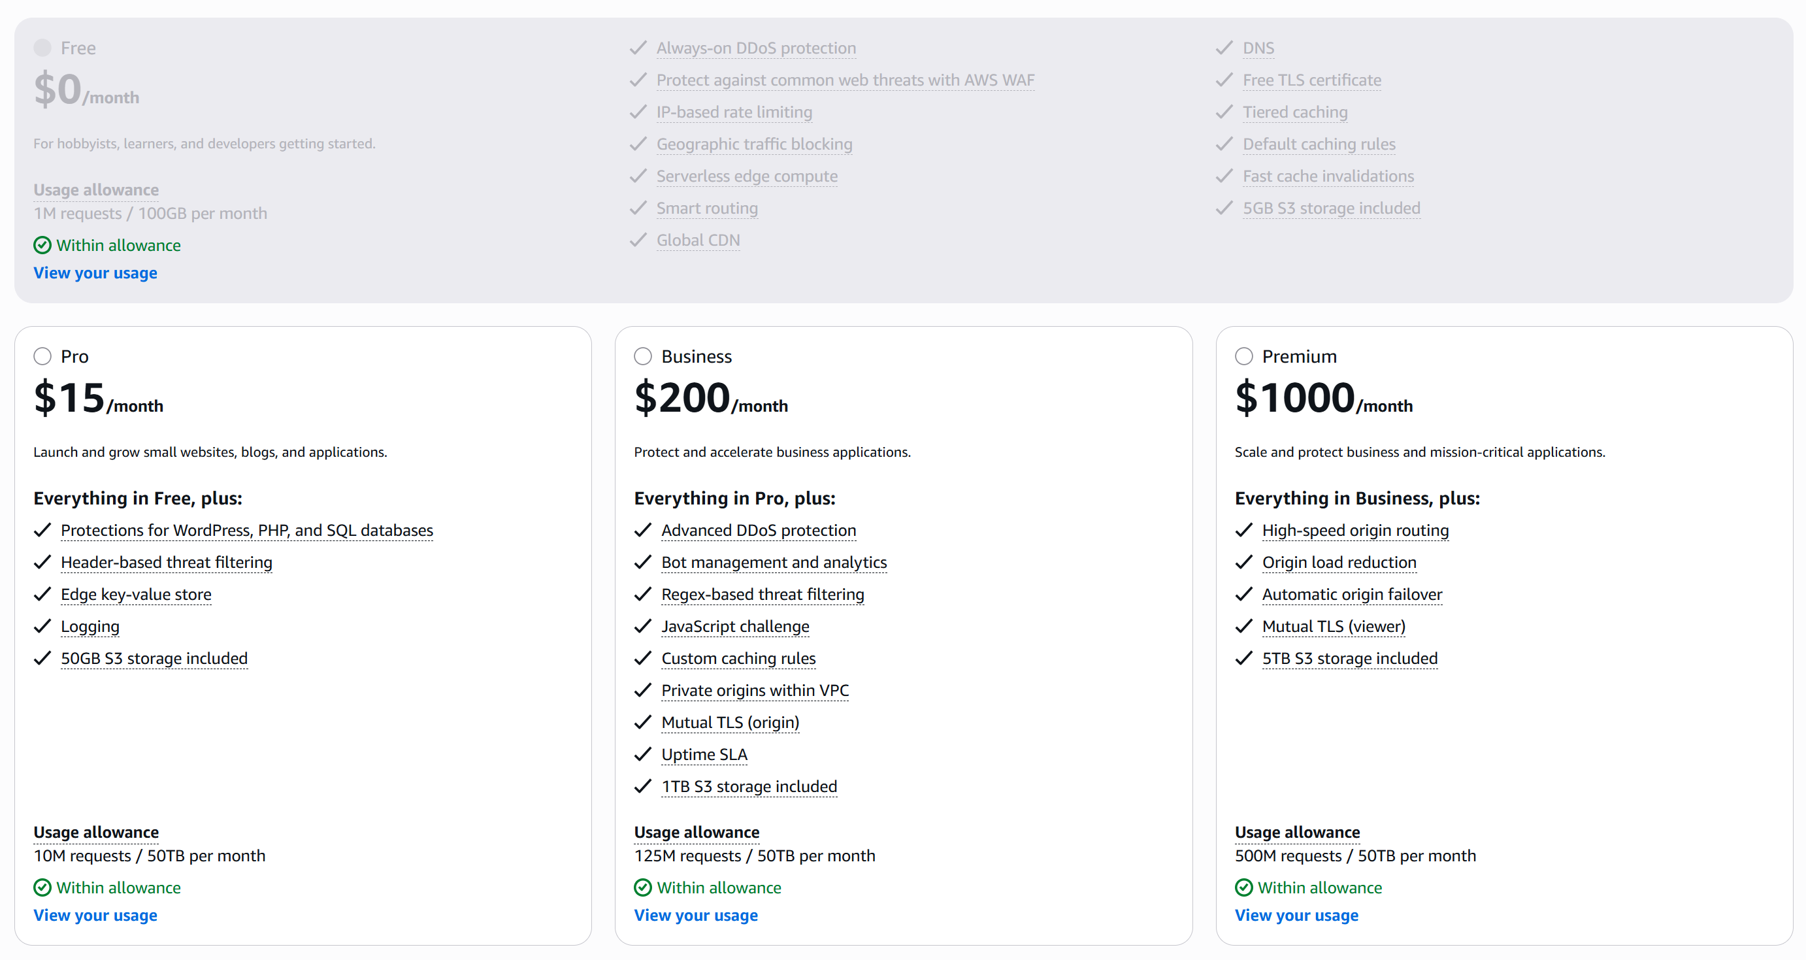Show info on Pro plan Usage allowance
Screen dimensions: 1806x960
pos(96,833)
